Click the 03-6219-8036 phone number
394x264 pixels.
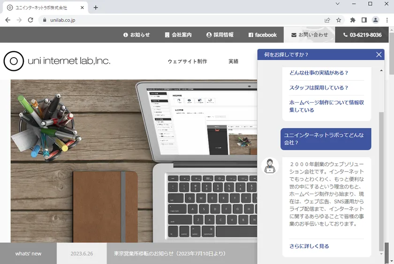[x=362, y=35]
